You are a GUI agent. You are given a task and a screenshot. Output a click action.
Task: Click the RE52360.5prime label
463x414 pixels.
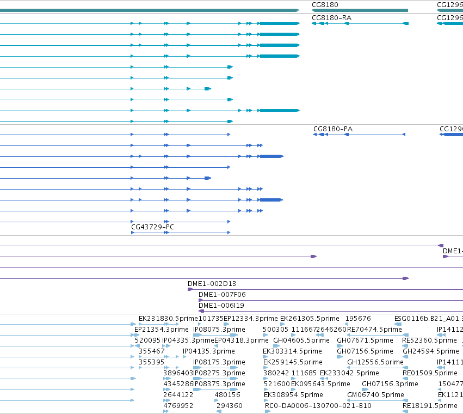pyautogui.click(x=429, y=340)
